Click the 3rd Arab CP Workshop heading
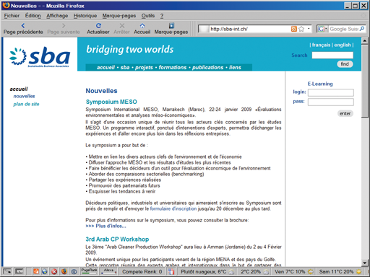 (x=117, y=239)
